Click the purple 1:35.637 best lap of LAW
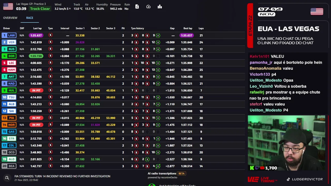Screen dimensions: 331x186 tap(186, 35)
